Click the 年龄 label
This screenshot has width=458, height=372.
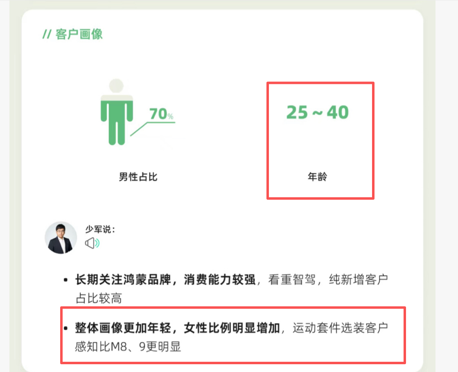tap(318, 177)
